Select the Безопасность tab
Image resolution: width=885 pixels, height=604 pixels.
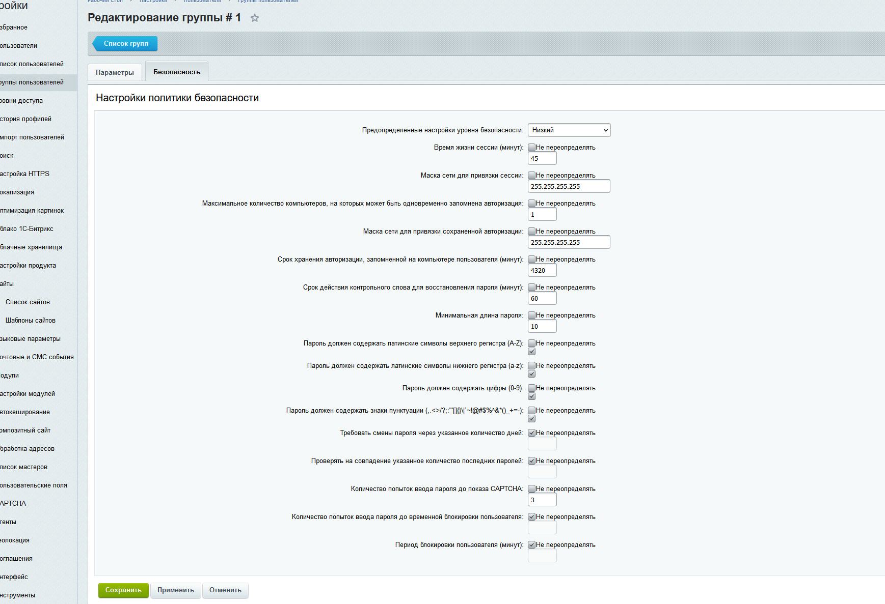[177, 72]
